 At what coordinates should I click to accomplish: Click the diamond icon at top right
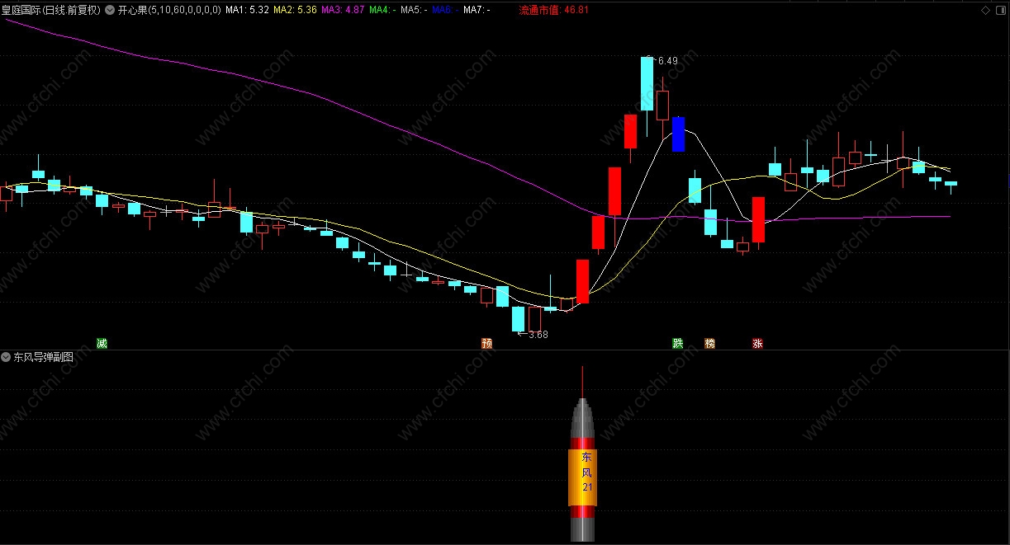[x=985, y=10]
